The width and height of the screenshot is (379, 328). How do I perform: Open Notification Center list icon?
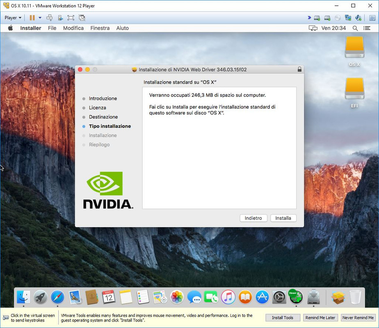367,28
